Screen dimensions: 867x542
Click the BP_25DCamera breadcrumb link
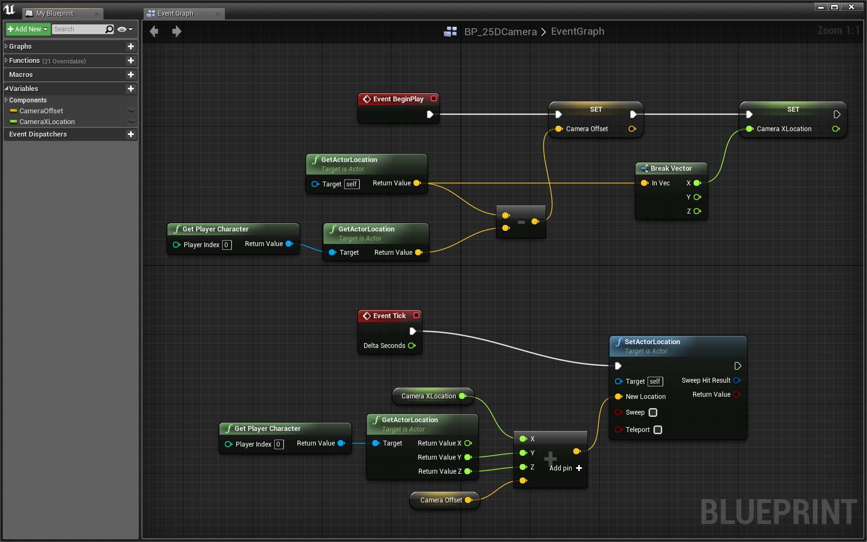(x=500, y=31)
